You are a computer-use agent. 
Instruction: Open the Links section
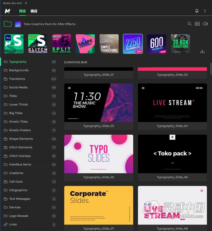[29, 225]
